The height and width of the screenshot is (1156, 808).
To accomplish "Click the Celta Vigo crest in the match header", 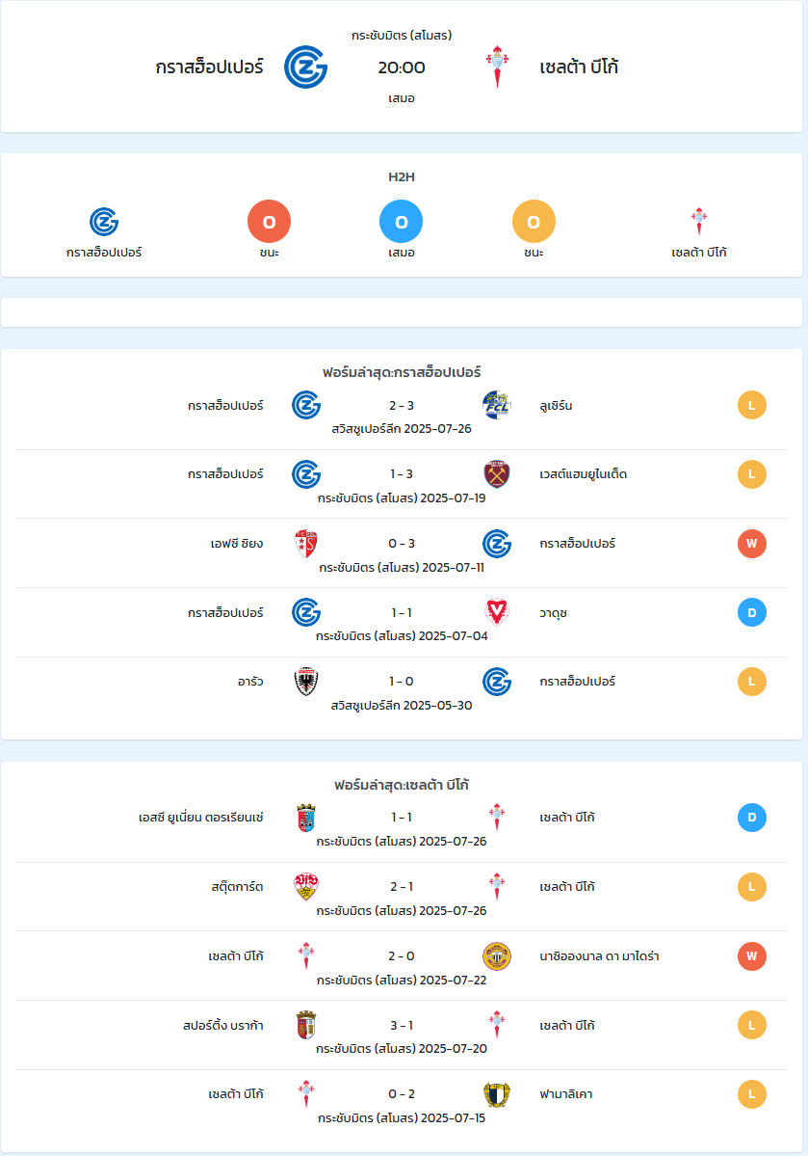I will (x=497, y=67).
